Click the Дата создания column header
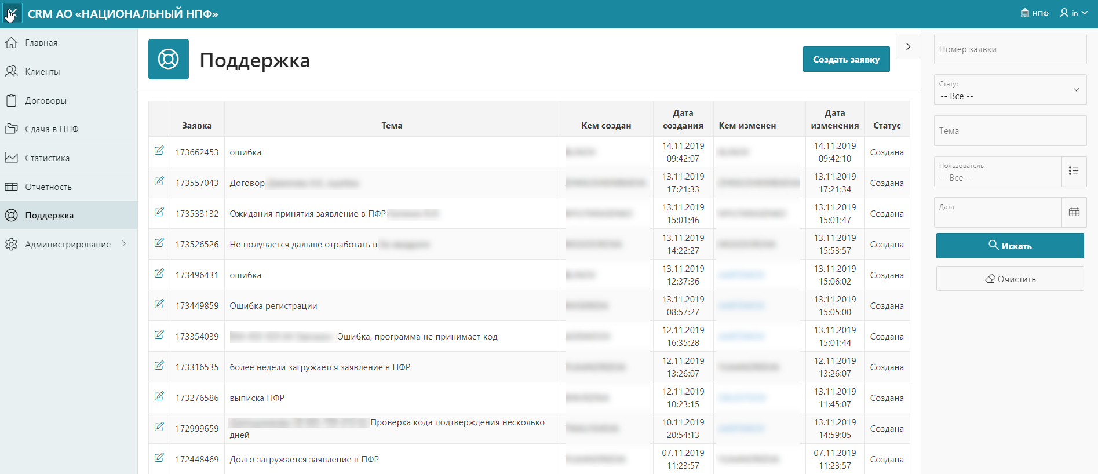Viewport: 1098px width, 474px height. [x=683, y=119]
